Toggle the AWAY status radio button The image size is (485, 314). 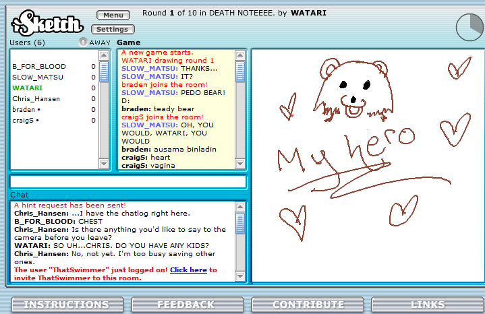(83, 42)
